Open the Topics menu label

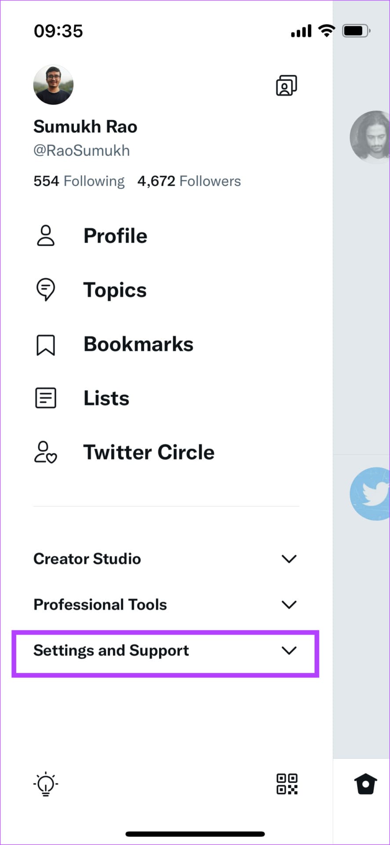115,290
